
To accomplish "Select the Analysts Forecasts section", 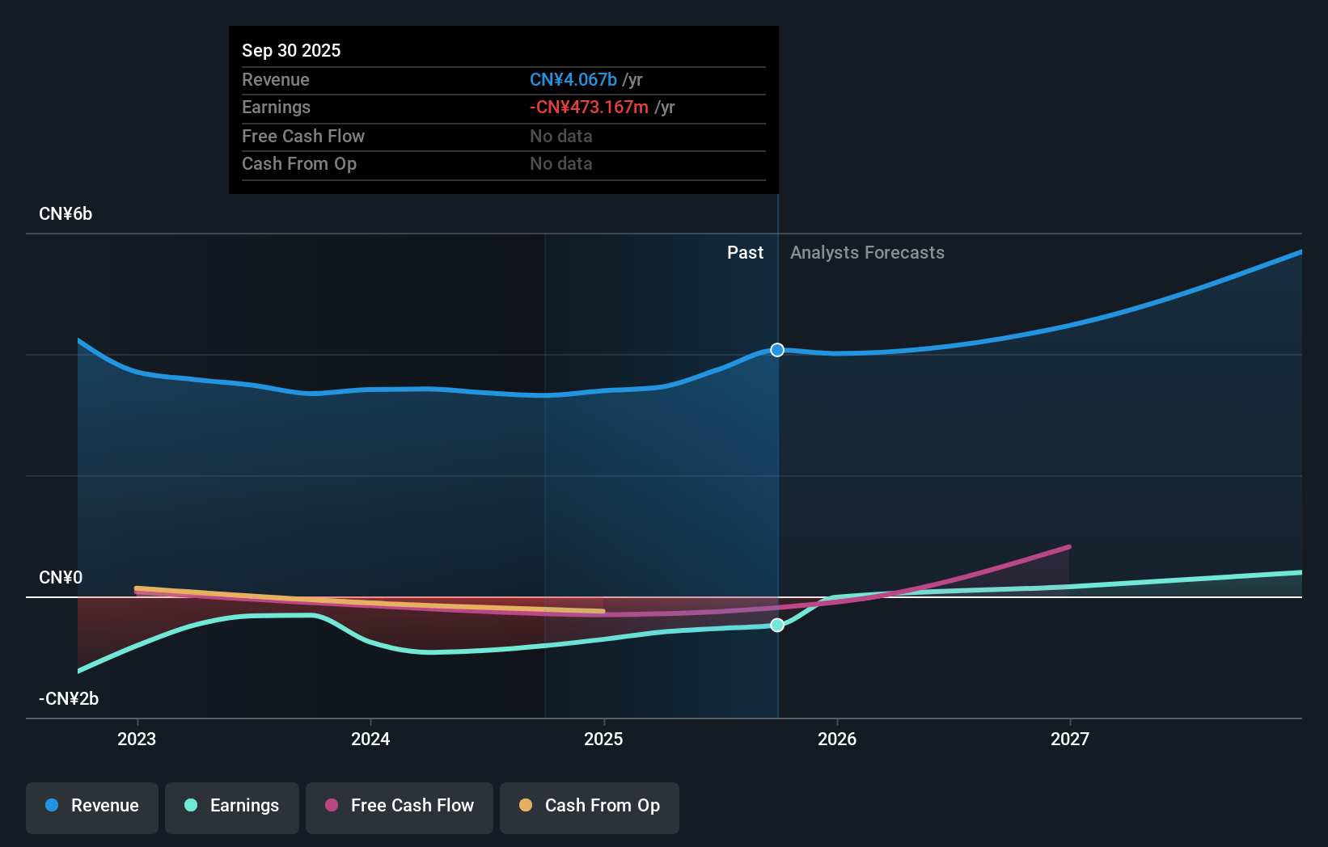I will click(x=867, y=252).
